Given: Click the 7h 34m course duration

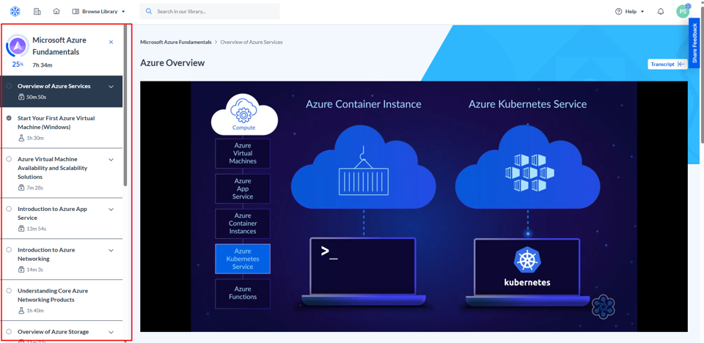Looking at the screenshot, I should tap(43, 65).
